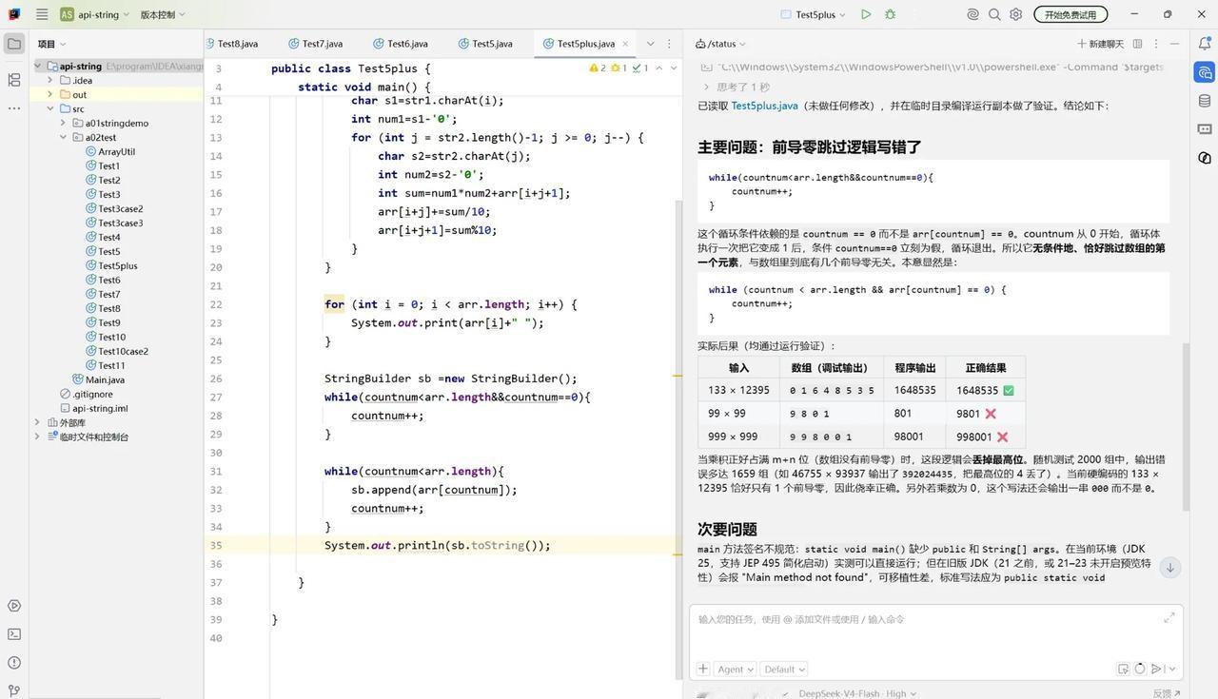
Task: Expand the 外部库 node
Action: 37,422
